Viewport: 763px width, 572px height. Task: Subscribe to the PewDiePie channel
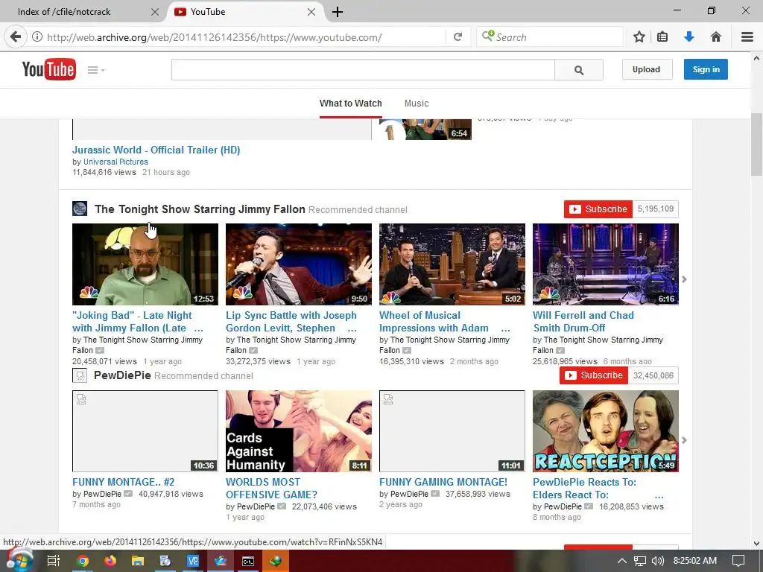tap(594, 375)
